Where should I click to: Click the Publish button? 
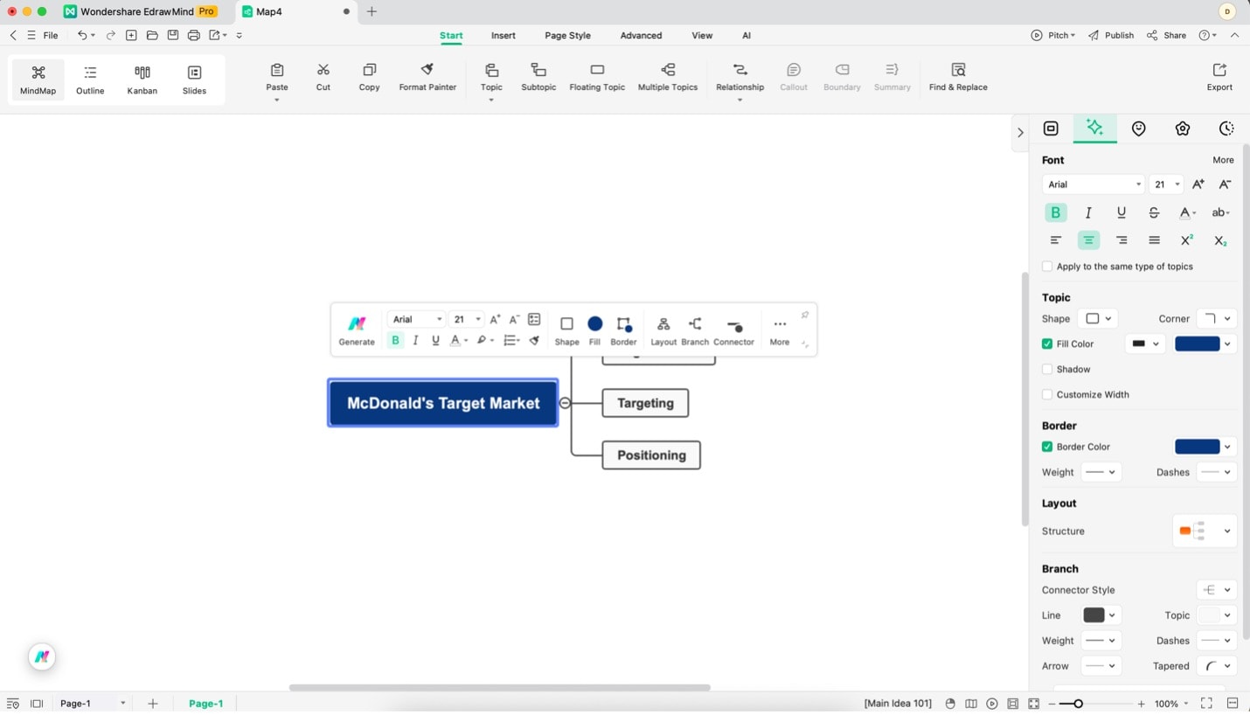point(1111,36)
